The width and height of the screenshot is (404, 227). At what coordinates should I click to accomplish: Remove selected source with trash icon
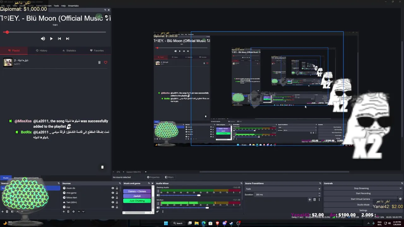pos(68,212)
